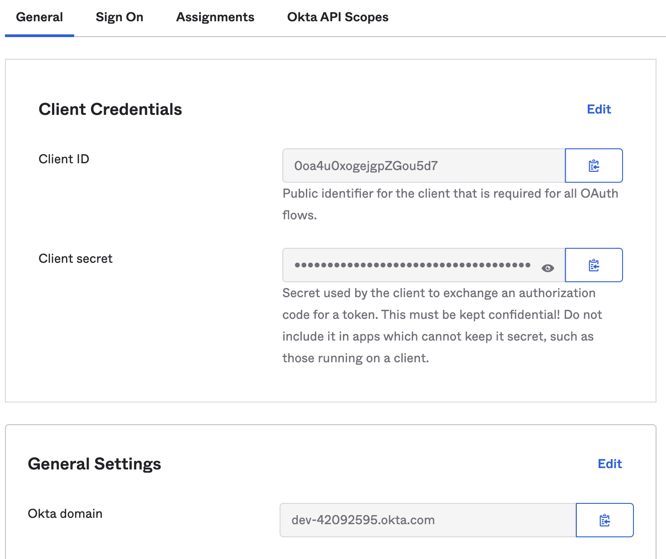
Task: View the Okta API Scopes tab
Action: [x=337, y=17]
